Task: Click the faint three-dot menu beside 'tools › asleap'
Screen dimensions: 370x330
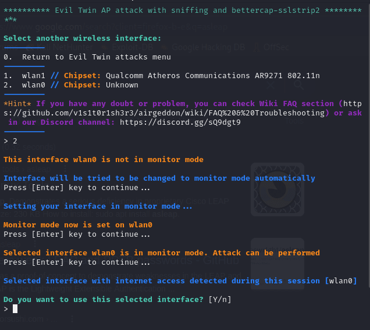Action: (x=65, y=169)
